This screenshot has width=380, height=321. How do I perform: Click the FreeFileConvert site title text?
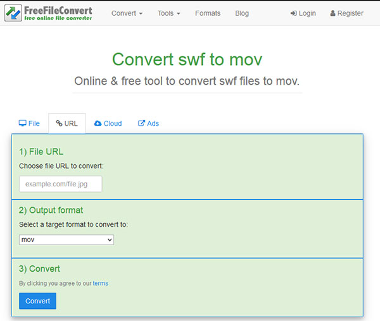[x=58, y=11]
